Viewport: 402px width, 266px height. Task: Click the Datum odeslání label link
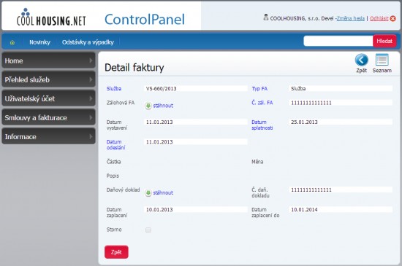click(x=116, y=144)
